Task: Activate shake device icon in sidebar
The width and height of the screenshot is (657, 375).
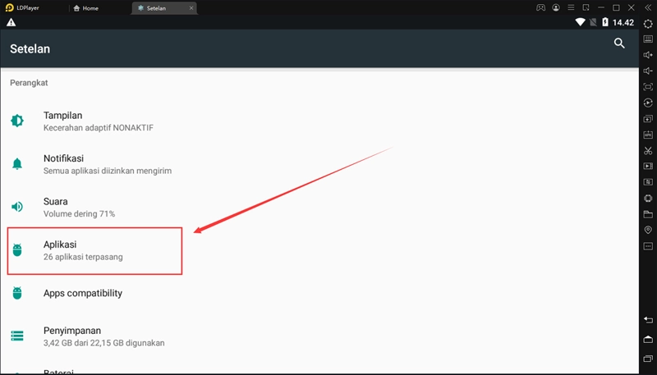Action: (x=648, y=199)
